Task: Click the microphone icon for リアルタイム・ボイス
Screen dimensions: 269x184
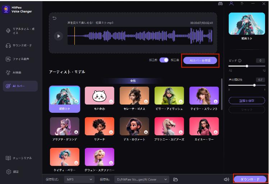Action: pyautogui.click(x=8, y=31)
